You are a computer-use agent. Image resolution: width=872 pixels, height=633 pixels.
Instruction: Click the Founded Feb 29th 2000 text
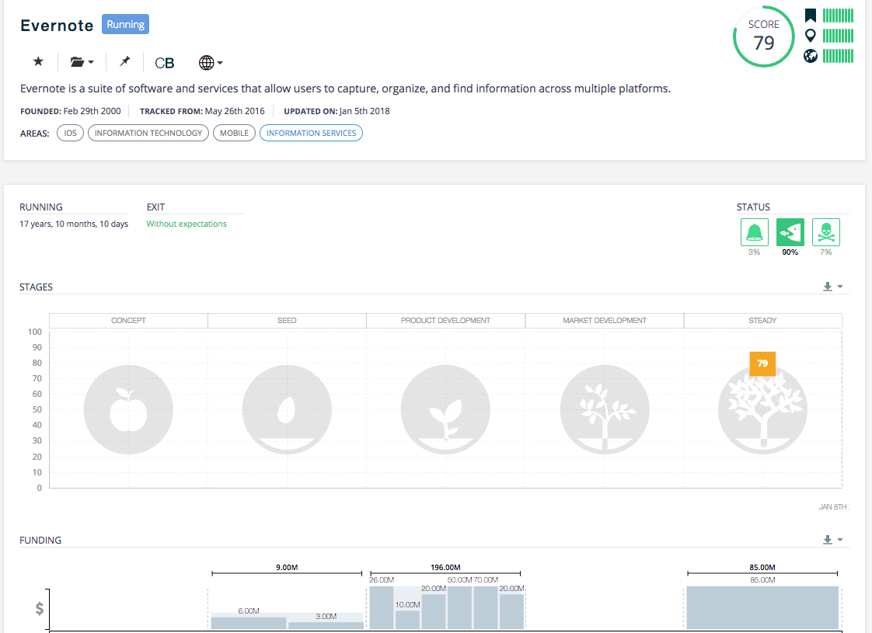click(x=71, y=111)
